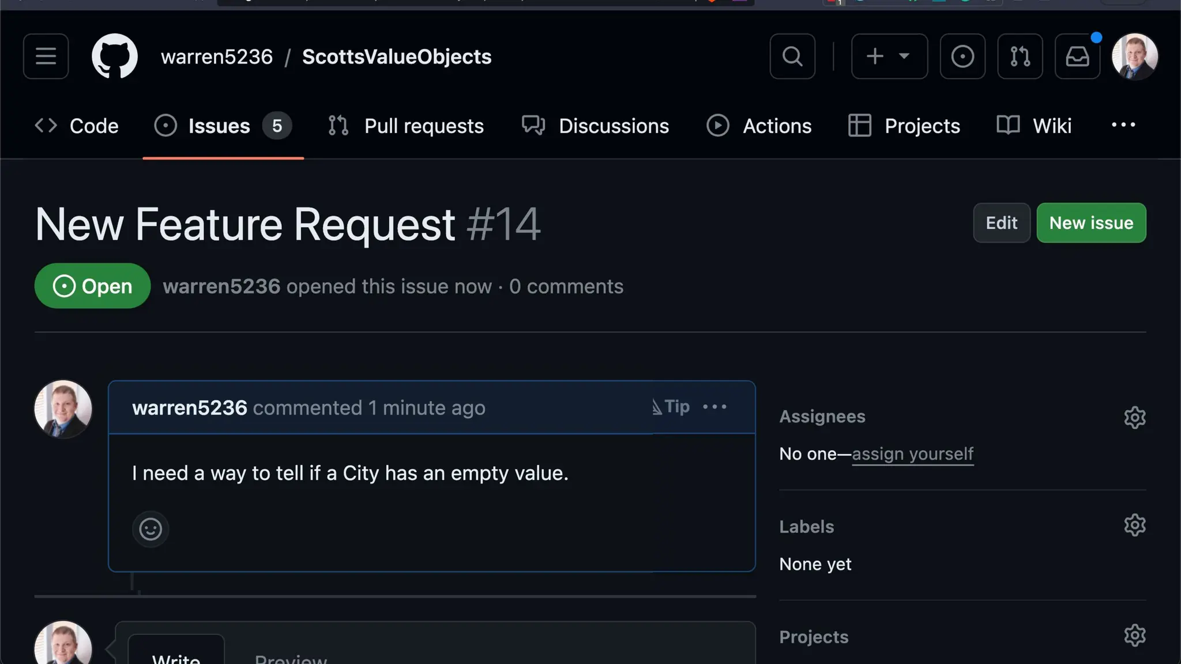The height and width of the screenshot is (664, 1181).
Task: Switch to the Pull requests tab
Action: [x=406, y=126]
